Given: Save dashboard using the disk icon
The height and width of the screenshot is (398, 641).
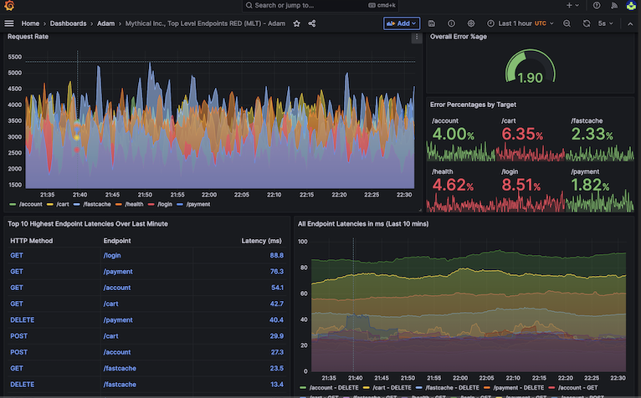Looking at the screenshot, I should 432,23.
